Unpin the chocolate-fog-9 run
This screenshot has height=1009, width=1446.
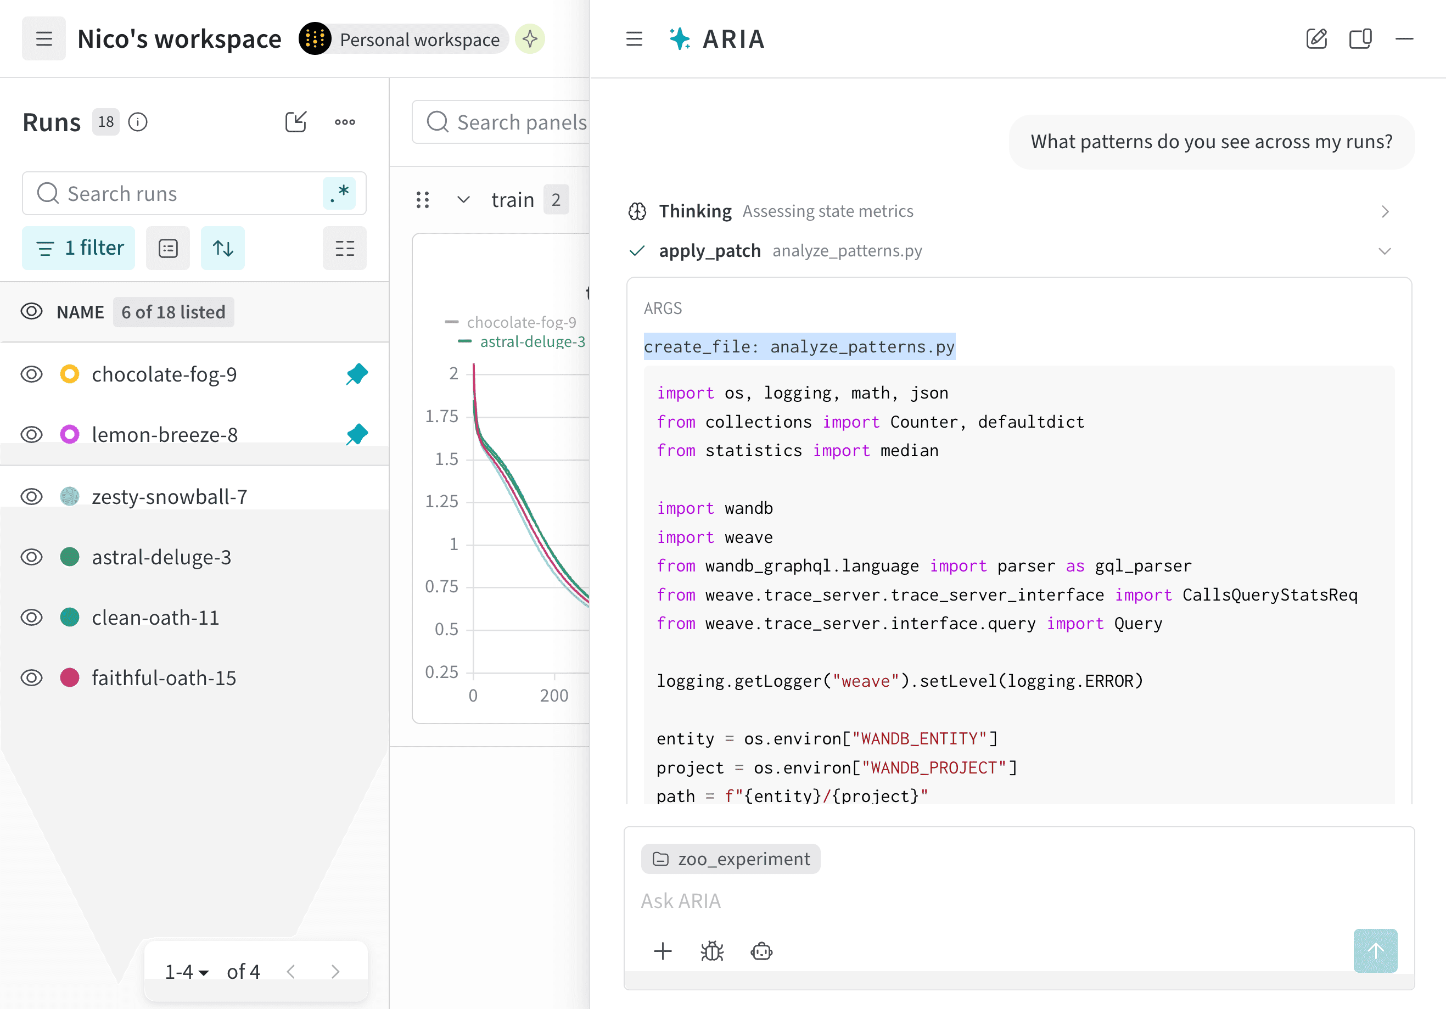click(x=357, y=374)
